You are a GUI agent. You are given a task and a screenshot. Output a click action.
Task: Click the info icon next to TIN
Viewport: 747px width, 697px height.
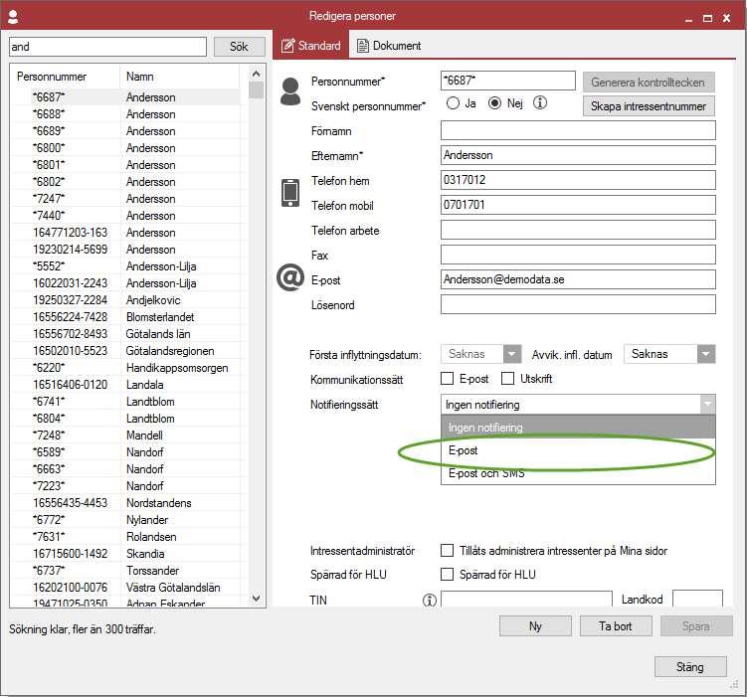[x=430, y=601]
